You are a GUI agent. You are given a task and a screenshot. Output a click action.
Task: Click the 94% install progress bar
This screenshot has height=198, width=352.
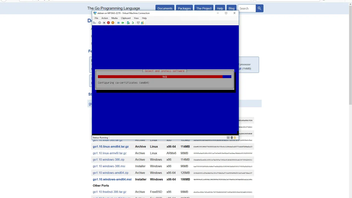coord(164,77)
